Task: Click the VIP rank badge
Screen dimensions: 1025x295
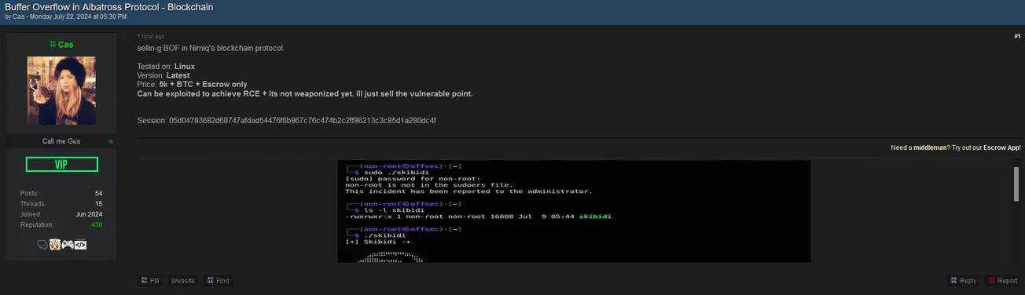Action: pyautogui.click(x=61, y=164)
